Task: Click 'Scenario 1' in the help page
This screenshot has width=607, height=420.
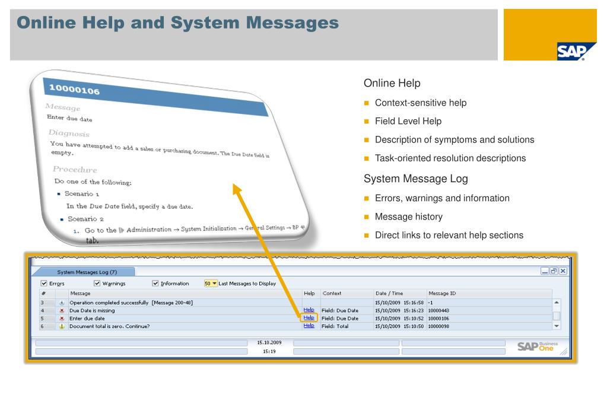Action: tap(82, 193)
